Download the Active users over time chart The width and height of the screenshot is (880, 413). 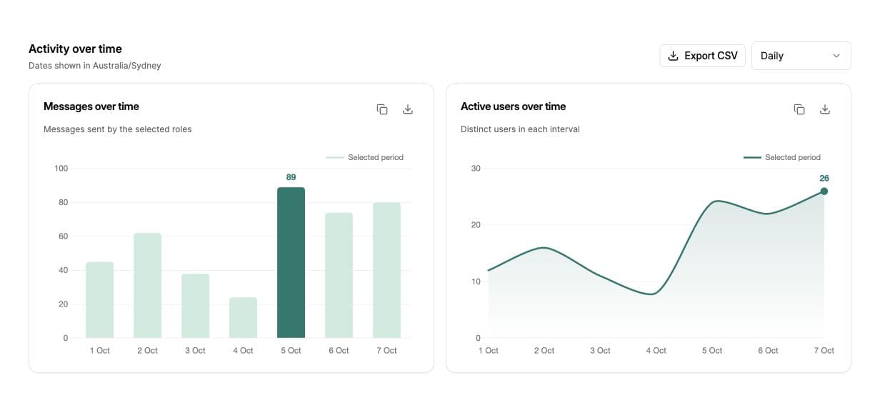[825, 109]
